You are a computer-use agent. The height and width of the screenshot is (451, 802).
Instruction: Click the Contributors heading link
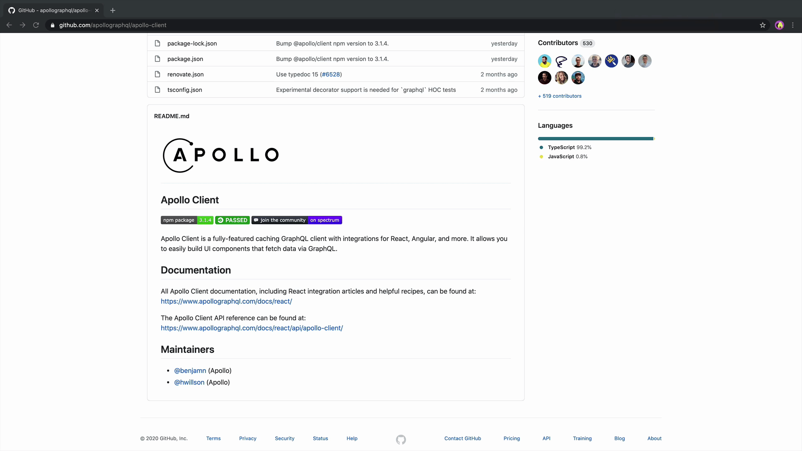(x=558, y=43)
